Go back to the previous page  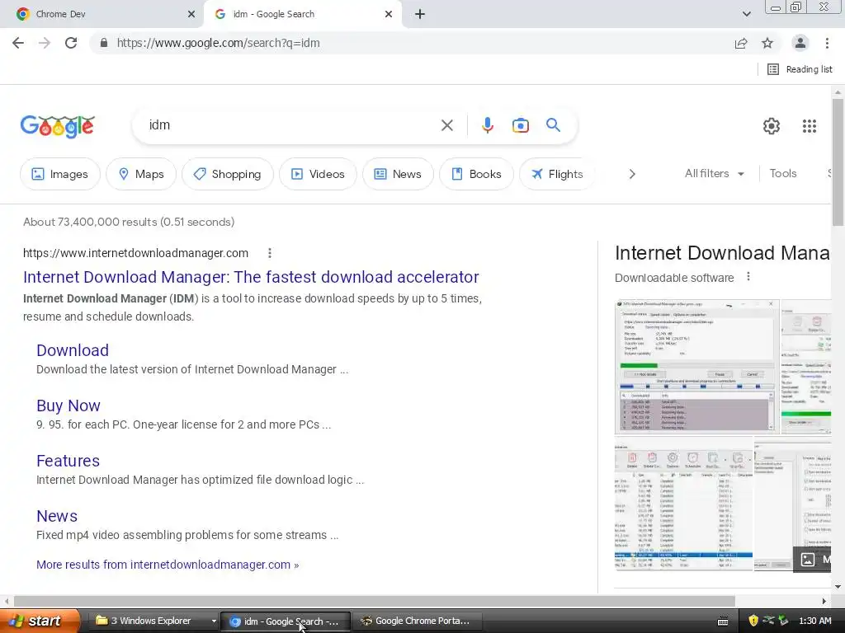(18, 43)
